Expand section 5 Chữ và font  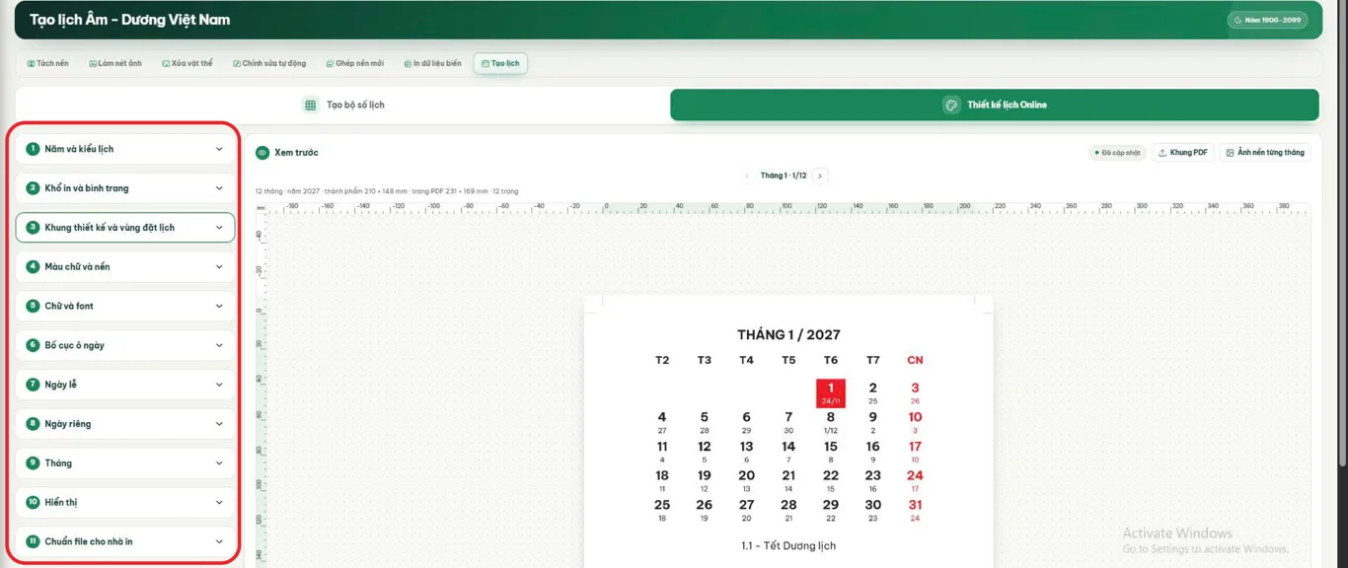[x=125, y=306]
